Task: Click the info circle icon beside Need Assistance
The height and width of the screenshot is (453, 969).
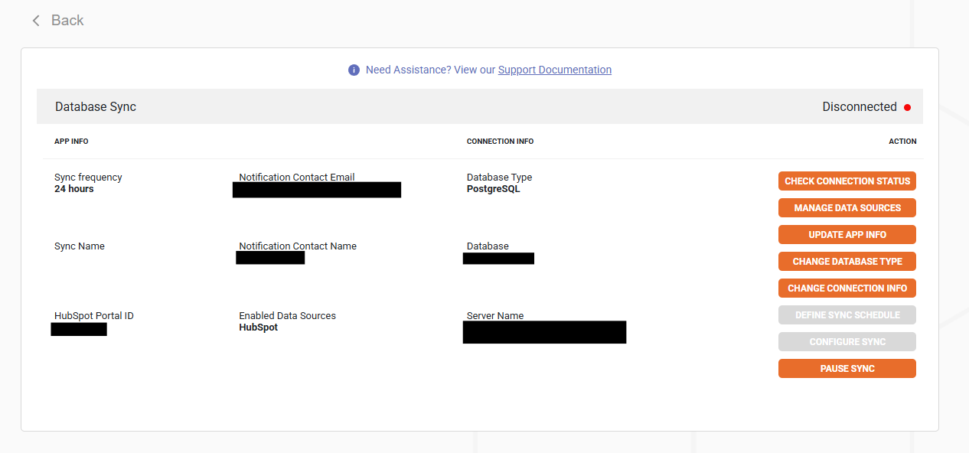Action: pos(354,70)
